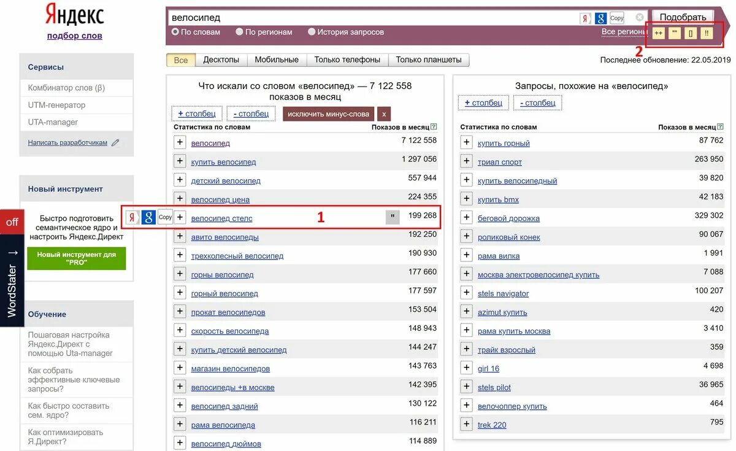Screen dimensions: 736x451
Task: Add 'велосипед цена' with plus button
Action: 180,199
